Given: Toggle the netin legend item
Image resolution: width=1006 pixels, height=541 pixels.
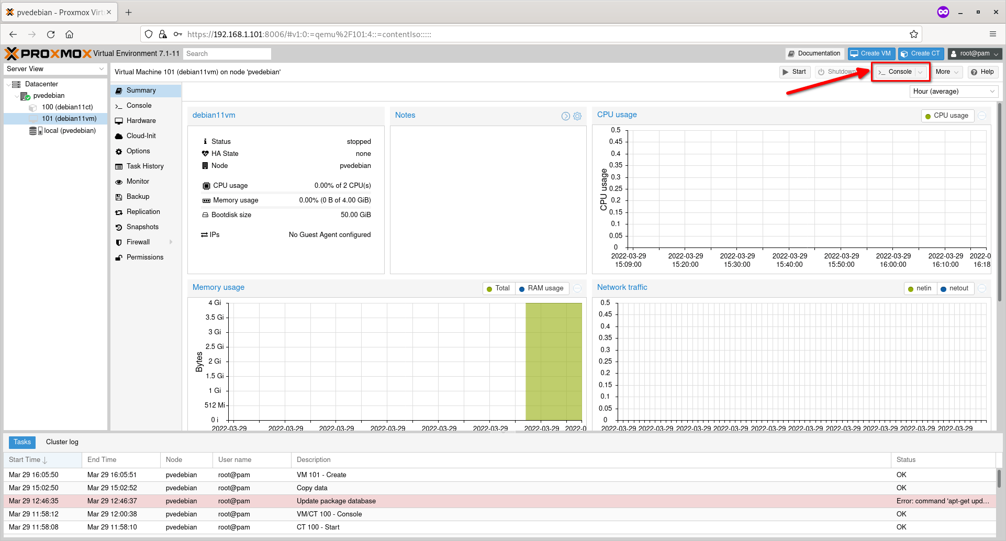Looking at the screenshot, I should pos(920,288).
